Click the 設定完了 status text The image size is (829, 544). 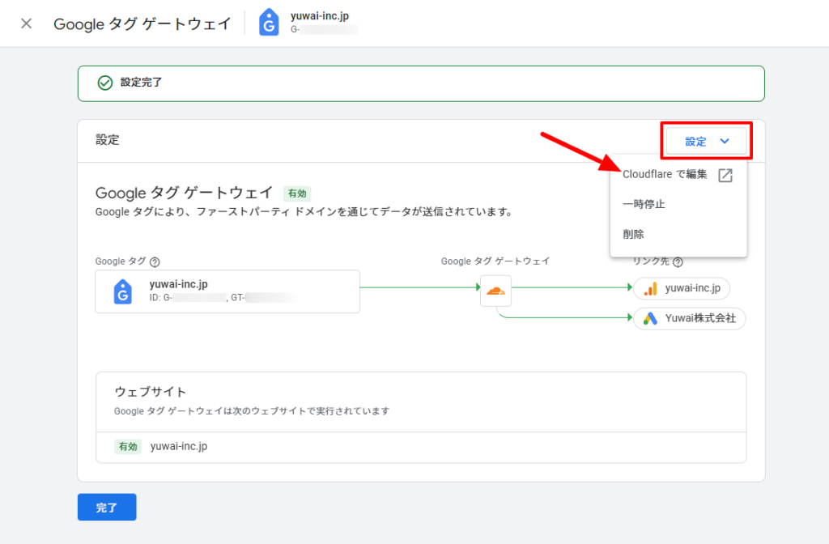tap(141, 83)
